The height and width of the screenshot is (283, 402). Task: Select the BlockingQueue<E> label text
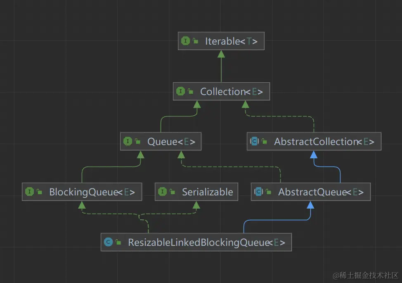92,192
